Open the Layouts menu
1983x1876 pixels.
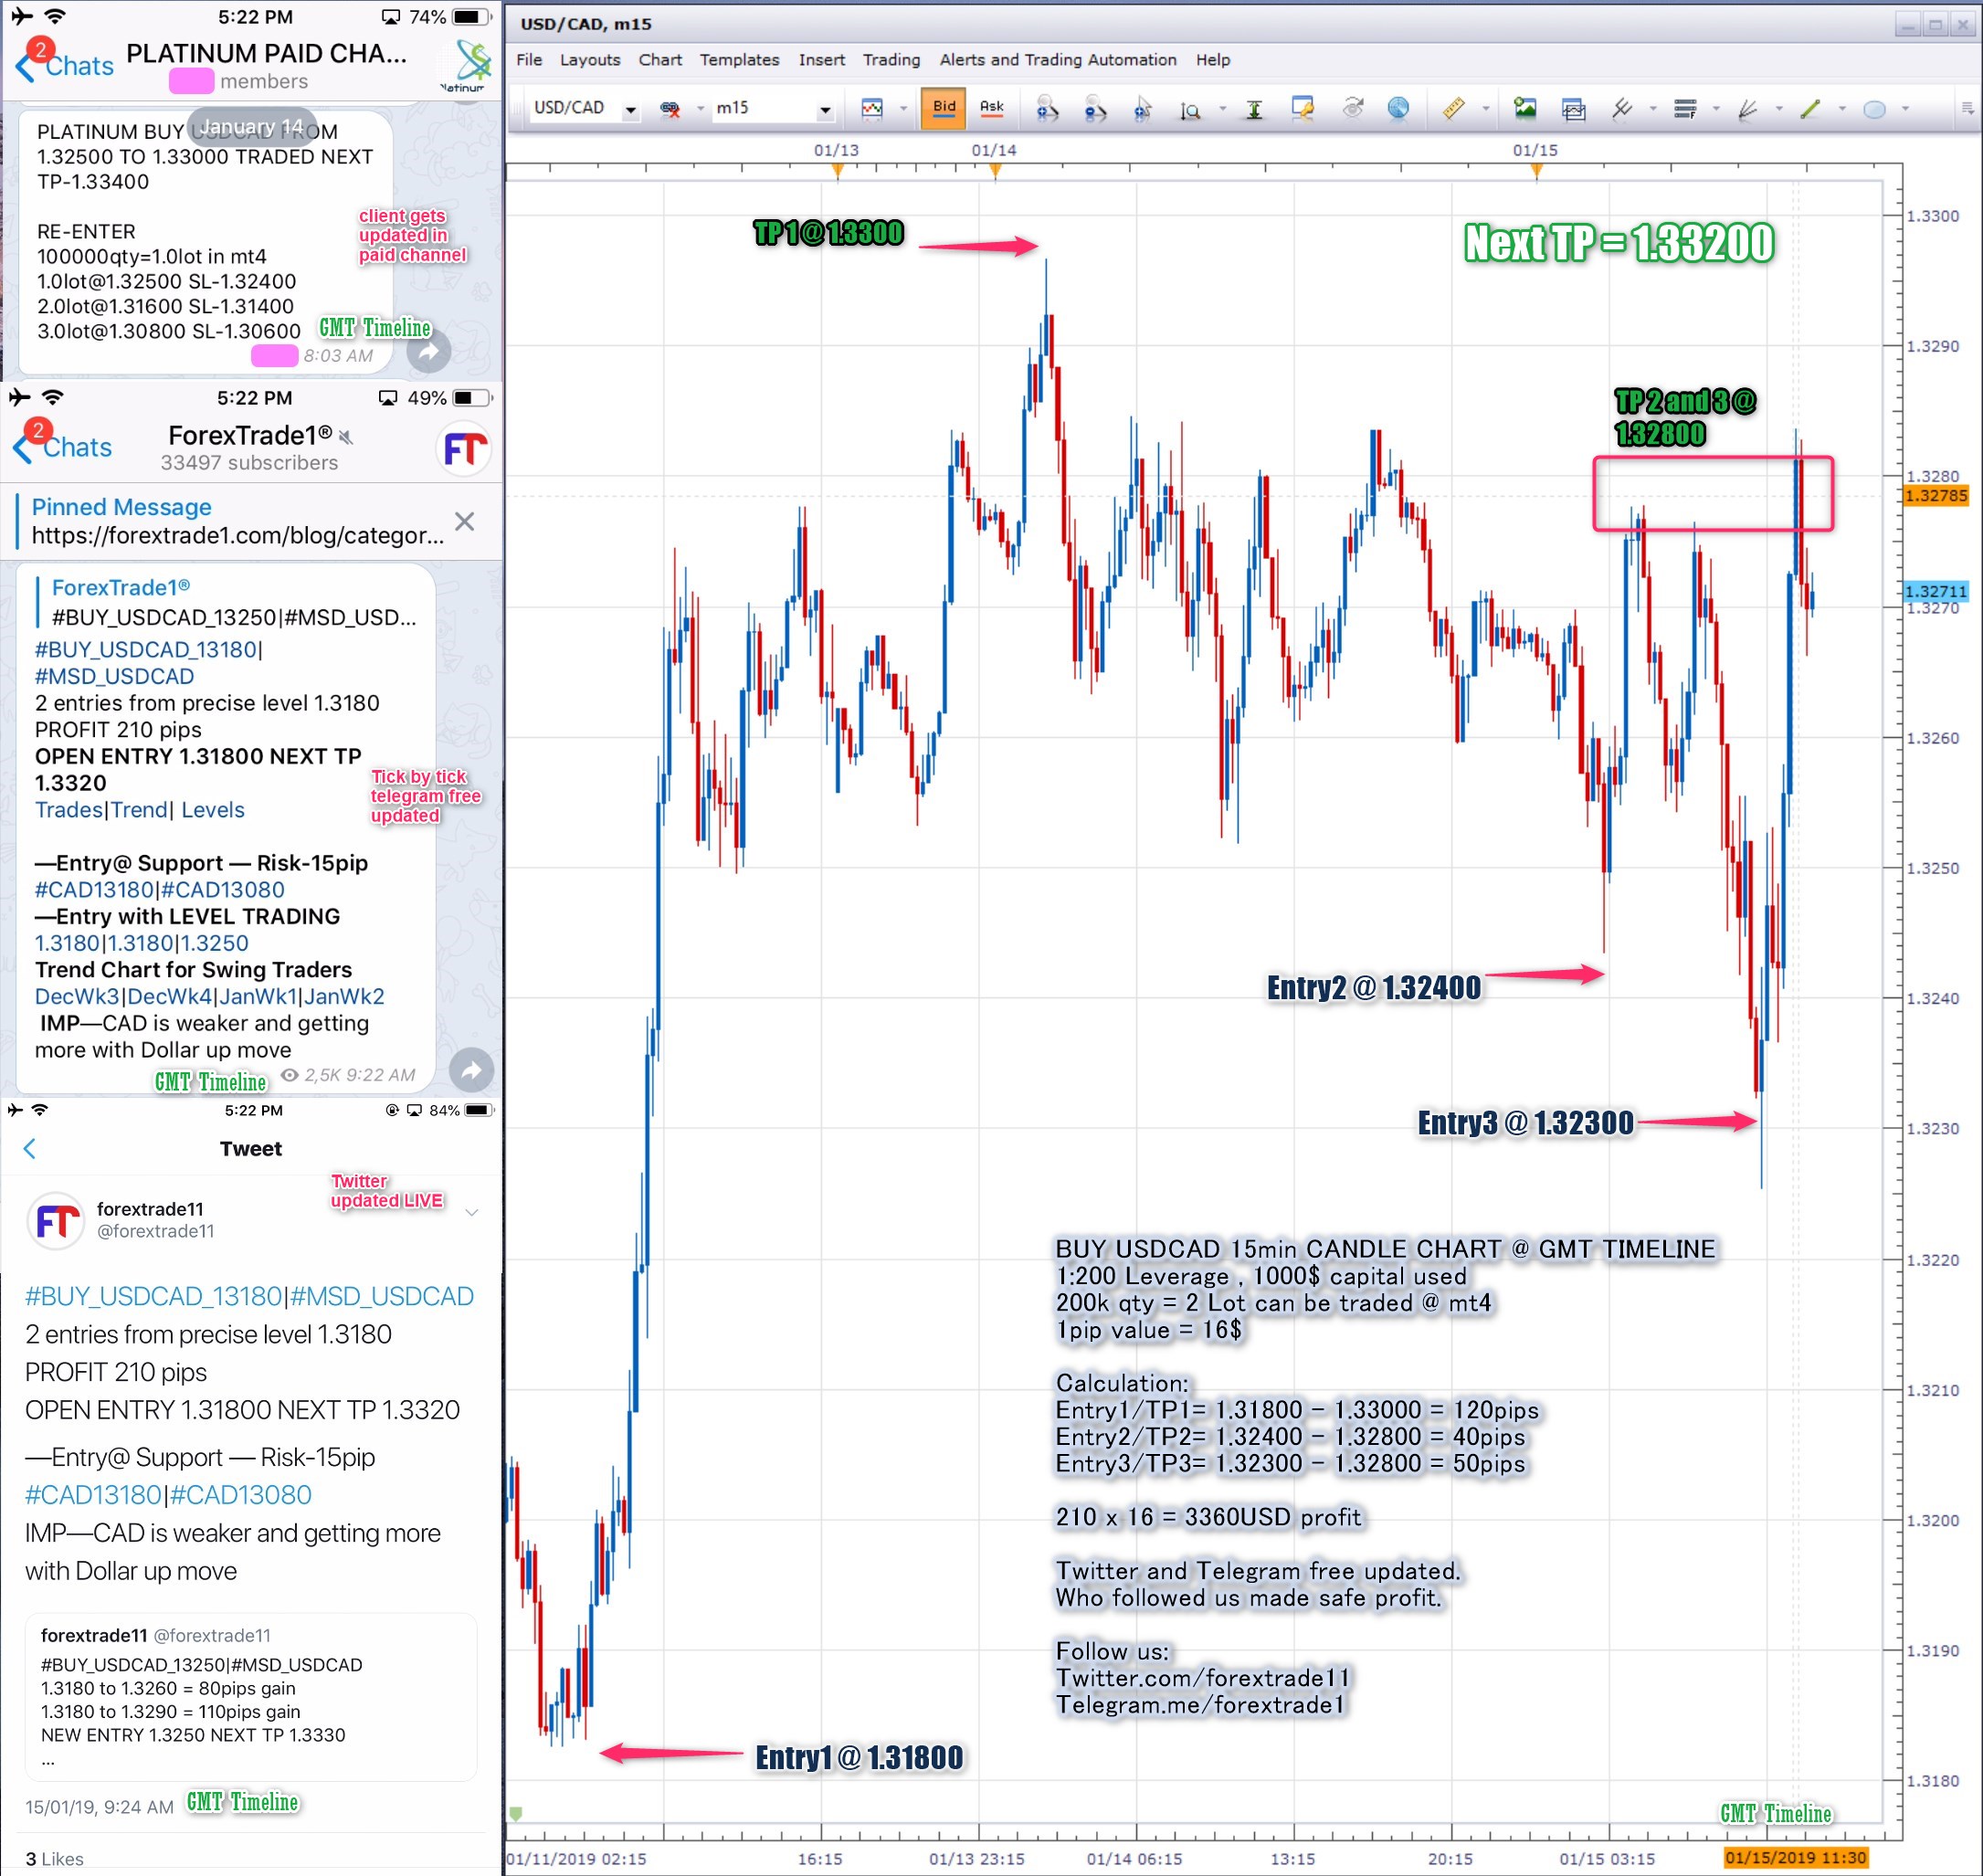click(590, 60)
